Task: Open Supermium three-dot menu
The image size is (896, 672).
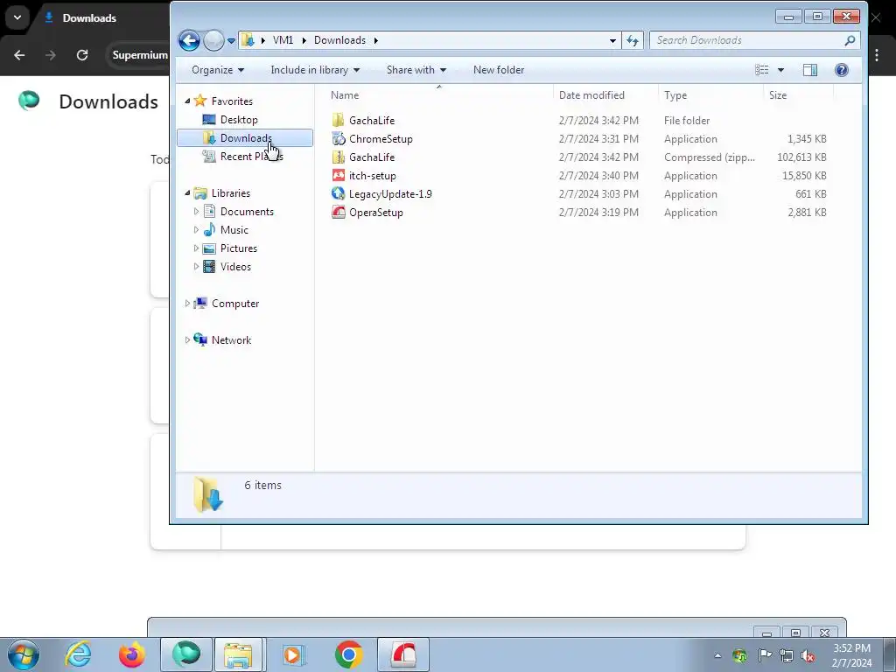Action: click(877, 55)
